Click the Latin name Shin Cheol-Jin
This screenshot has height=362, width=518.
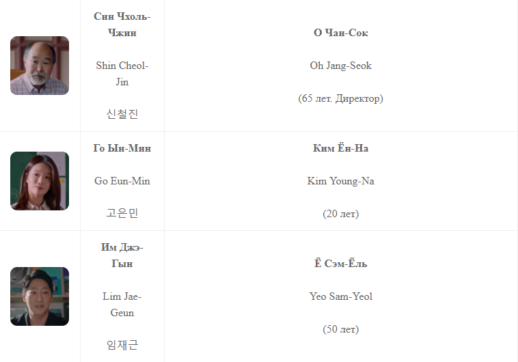[x=122, y=74]
